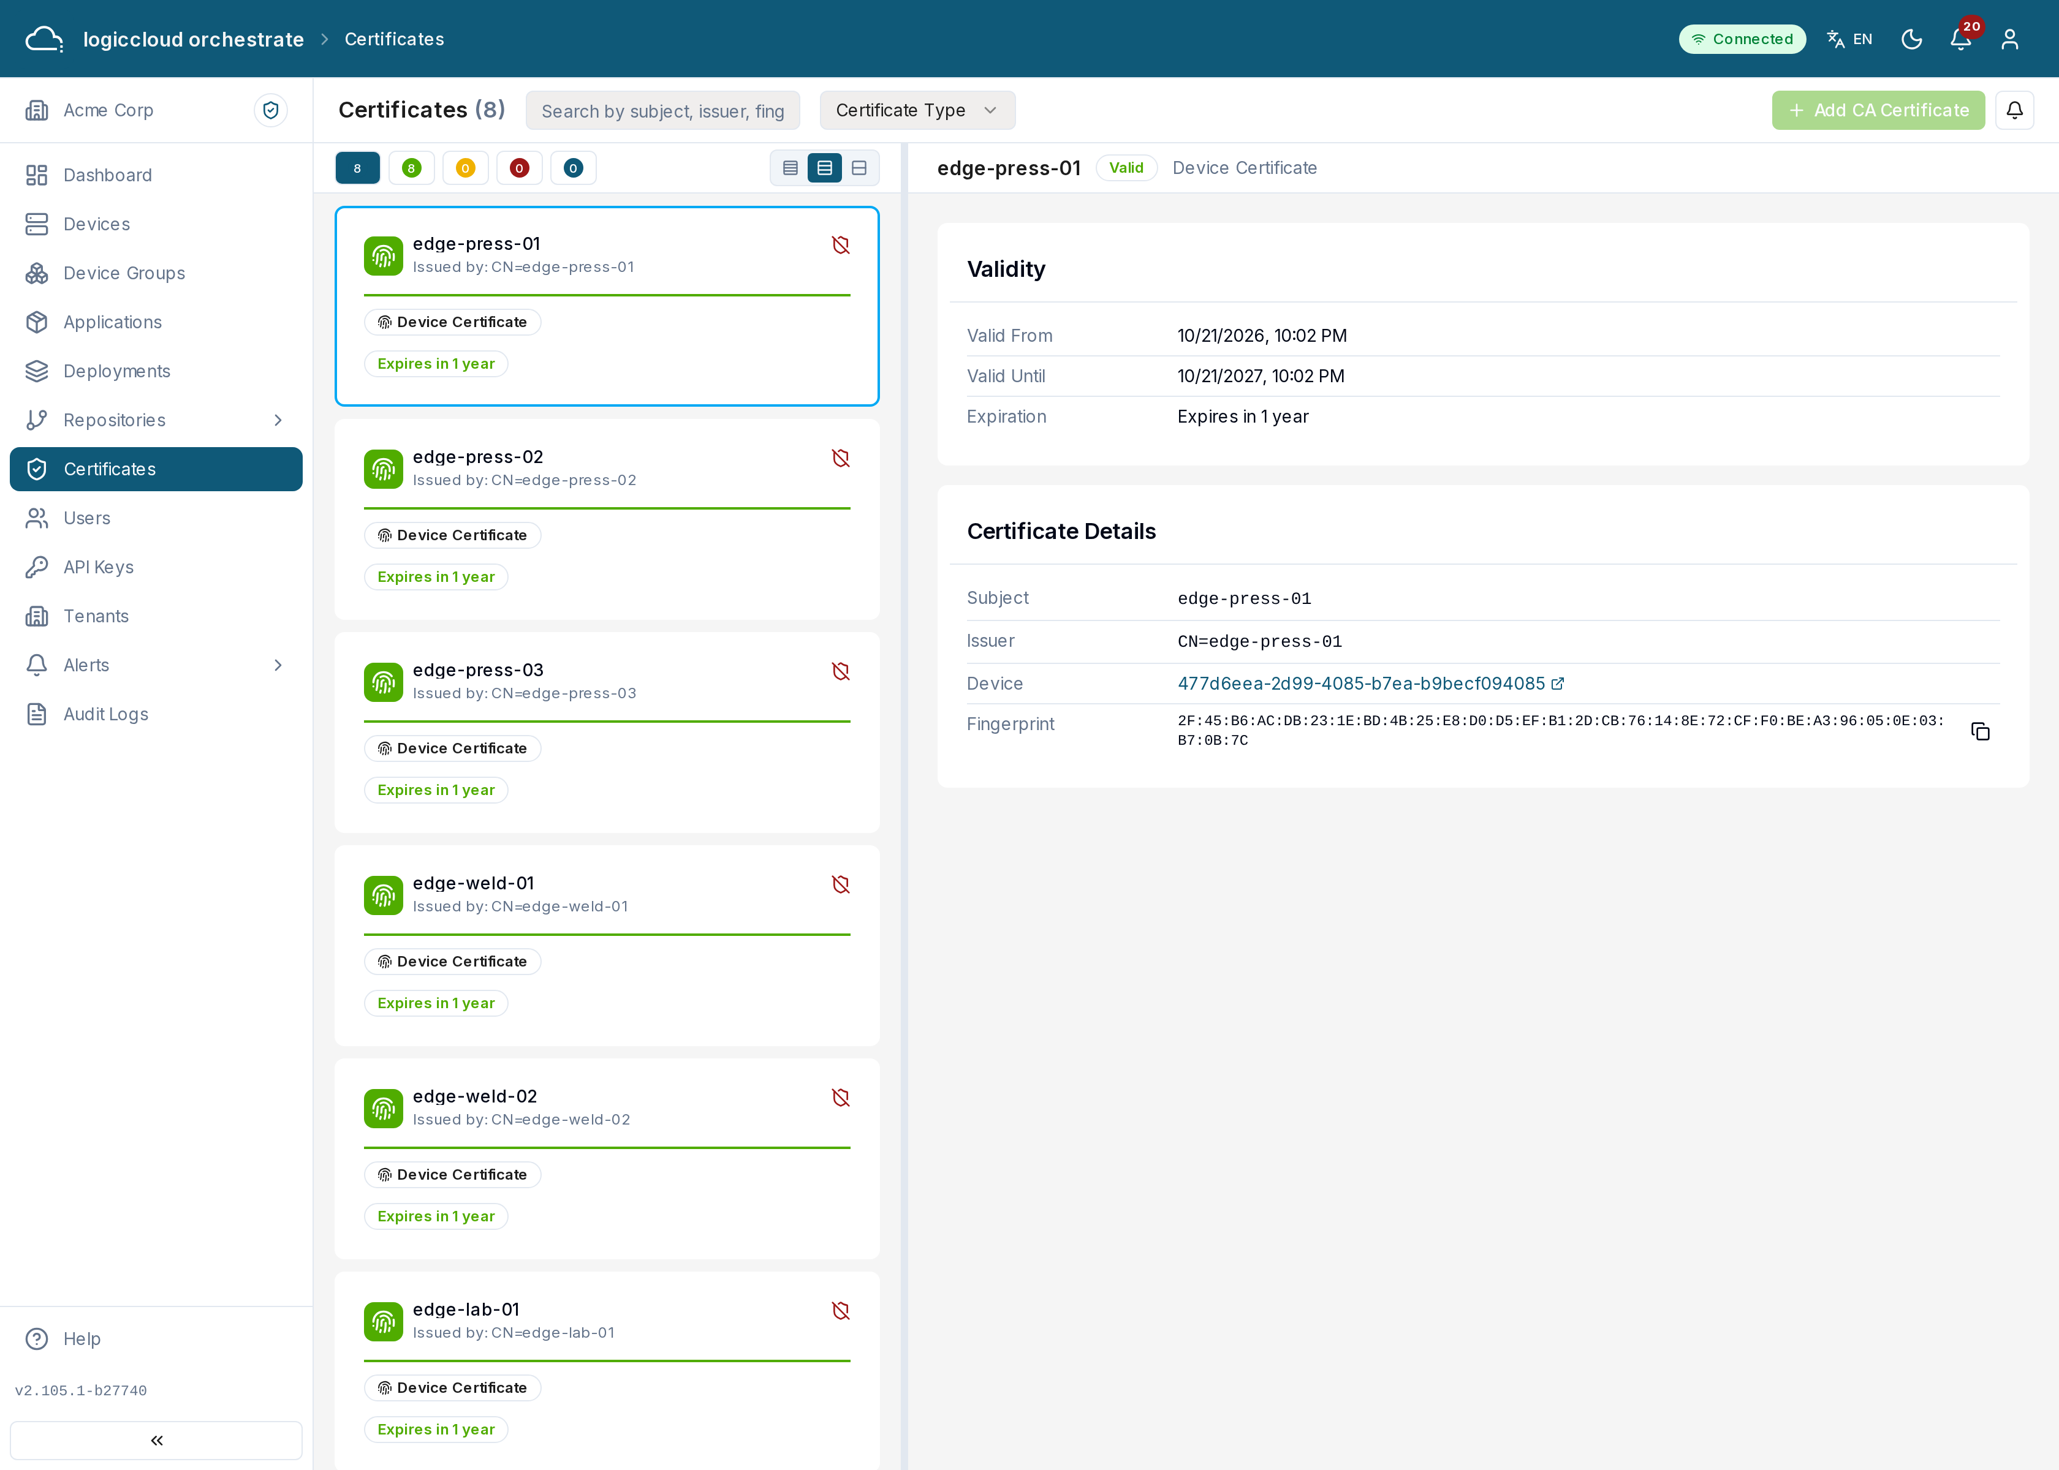Switch to large card view

(x=859, y=168)
